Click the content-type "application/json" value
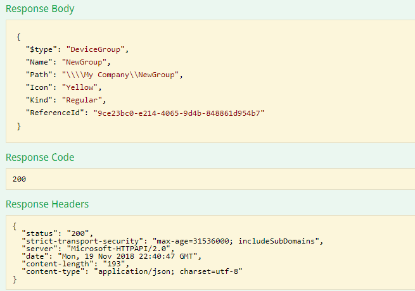Image resolution: width=415 pixels, height=291 pixels. coord(167,271)
